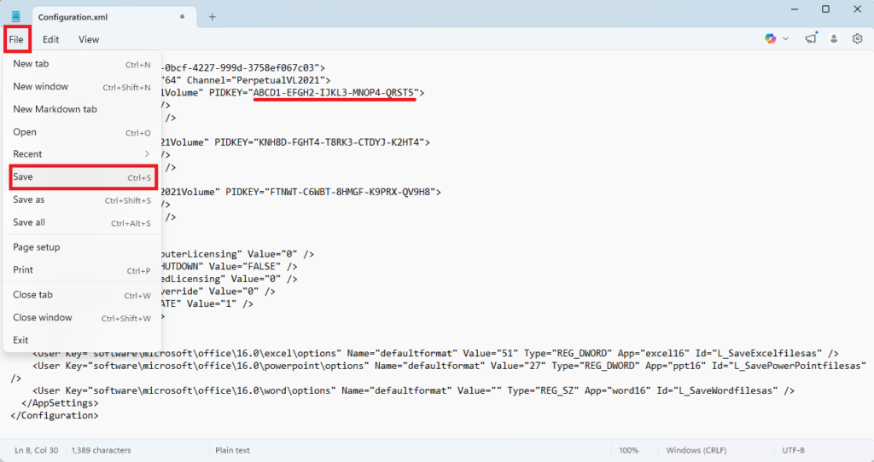The height and width of the screenshot is (462, 874).
Task: Select Save as menu entry
Action: [x=83, y=199]
